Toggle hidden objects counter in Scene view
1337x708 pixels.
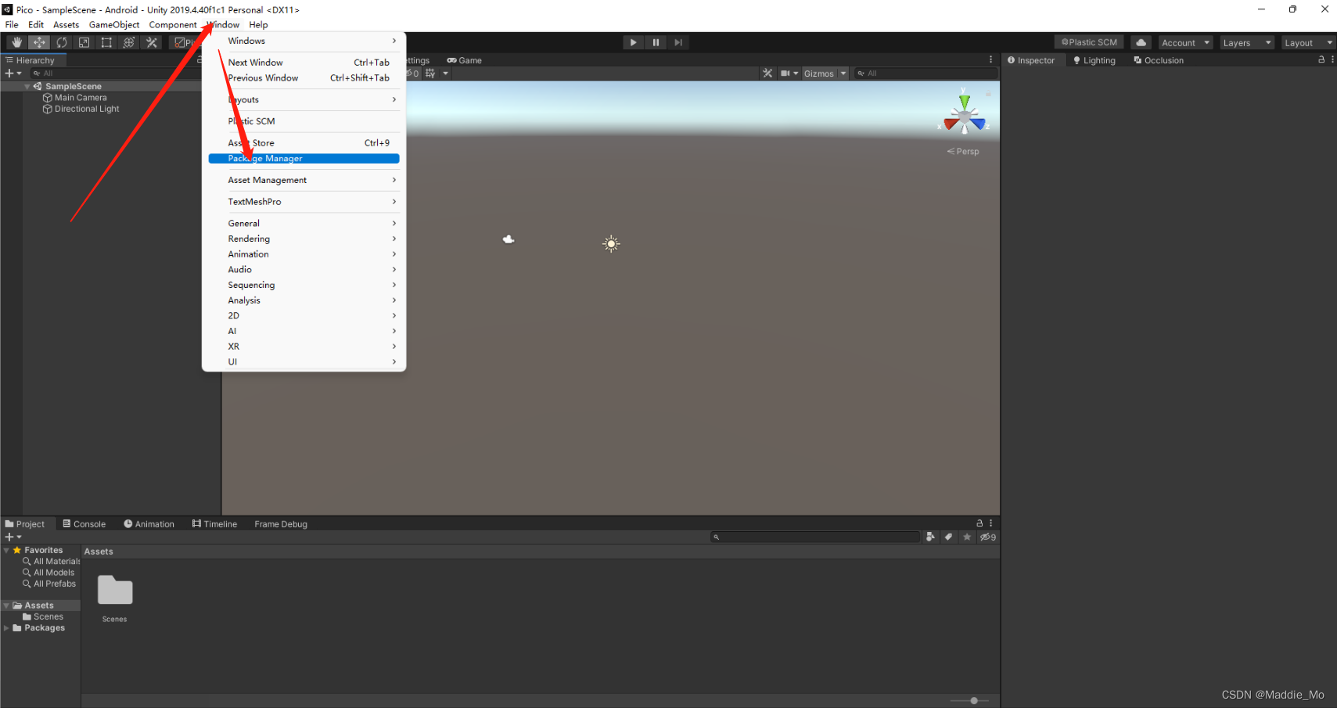click(x=412, y=74)
